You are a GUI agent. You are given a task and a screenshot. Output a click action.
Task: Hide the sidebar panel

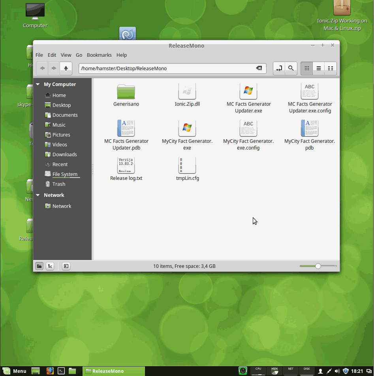[x=66, y=266]
